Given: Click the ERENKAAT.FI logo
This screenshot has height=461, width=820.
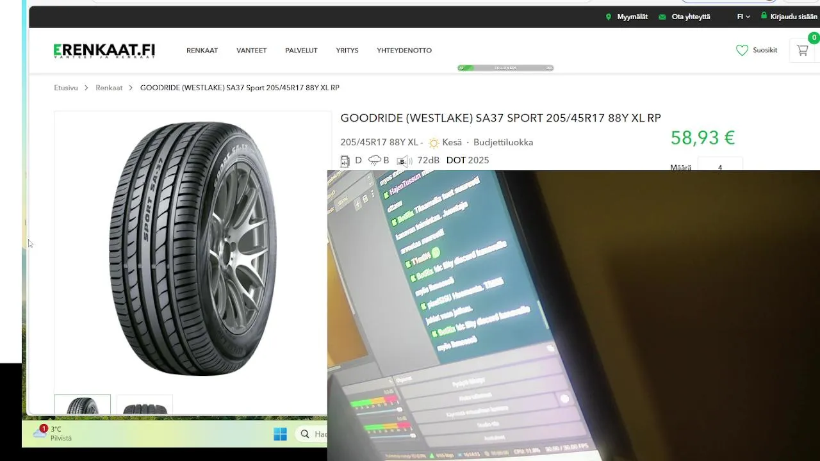Looking at the screenshot, I should pyautogui.click(x=104, y=51).
